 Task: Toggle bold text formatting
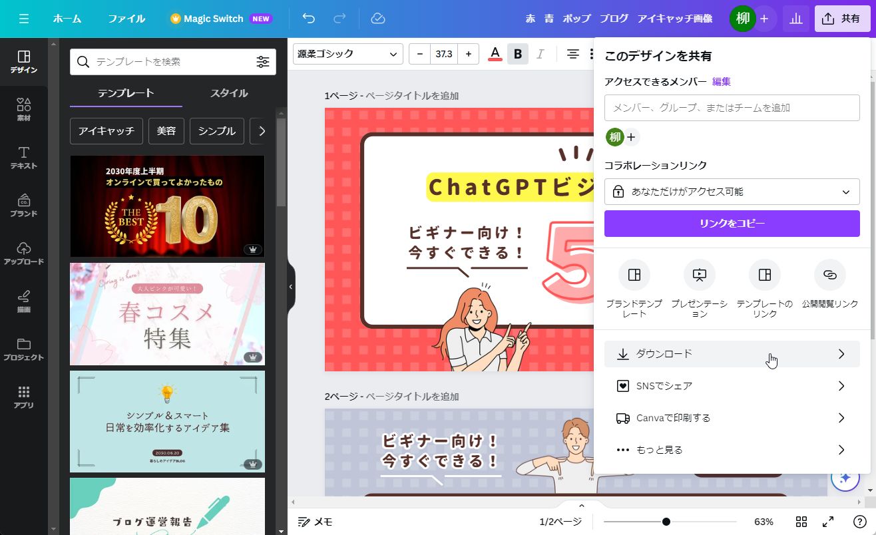[518, 54]
